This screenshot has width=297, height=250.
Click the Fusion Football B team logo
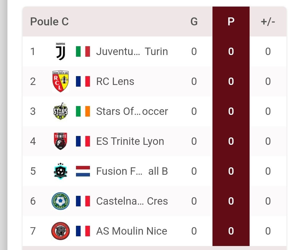pos(60,171)
